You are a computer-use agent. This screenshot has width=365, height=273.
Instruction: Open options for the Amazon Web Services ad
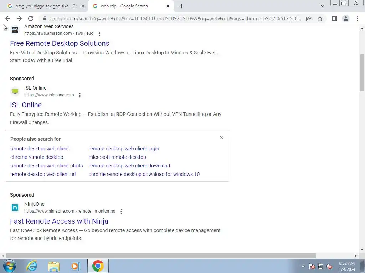[99, 34]
